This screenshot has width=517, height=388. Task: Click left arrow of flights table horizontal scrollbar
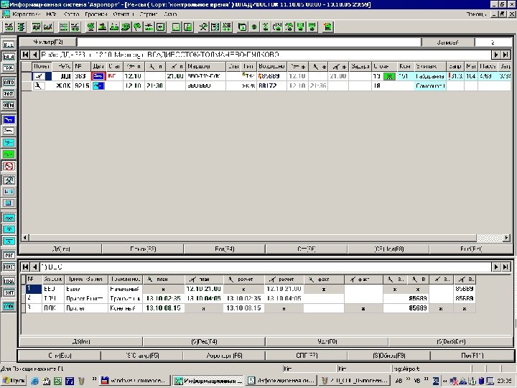25,238
